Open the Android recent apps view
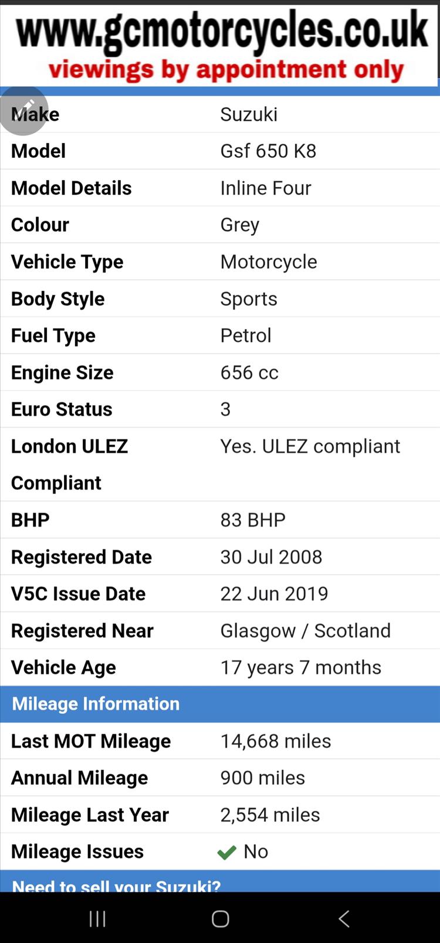440x943 pixels. 97,919
